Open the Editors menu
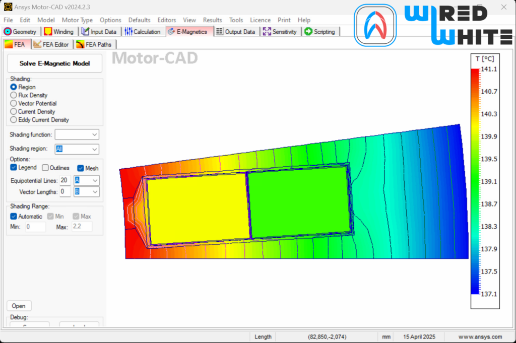The height and width of the screenshot is (343, 516). pos(166,20)
